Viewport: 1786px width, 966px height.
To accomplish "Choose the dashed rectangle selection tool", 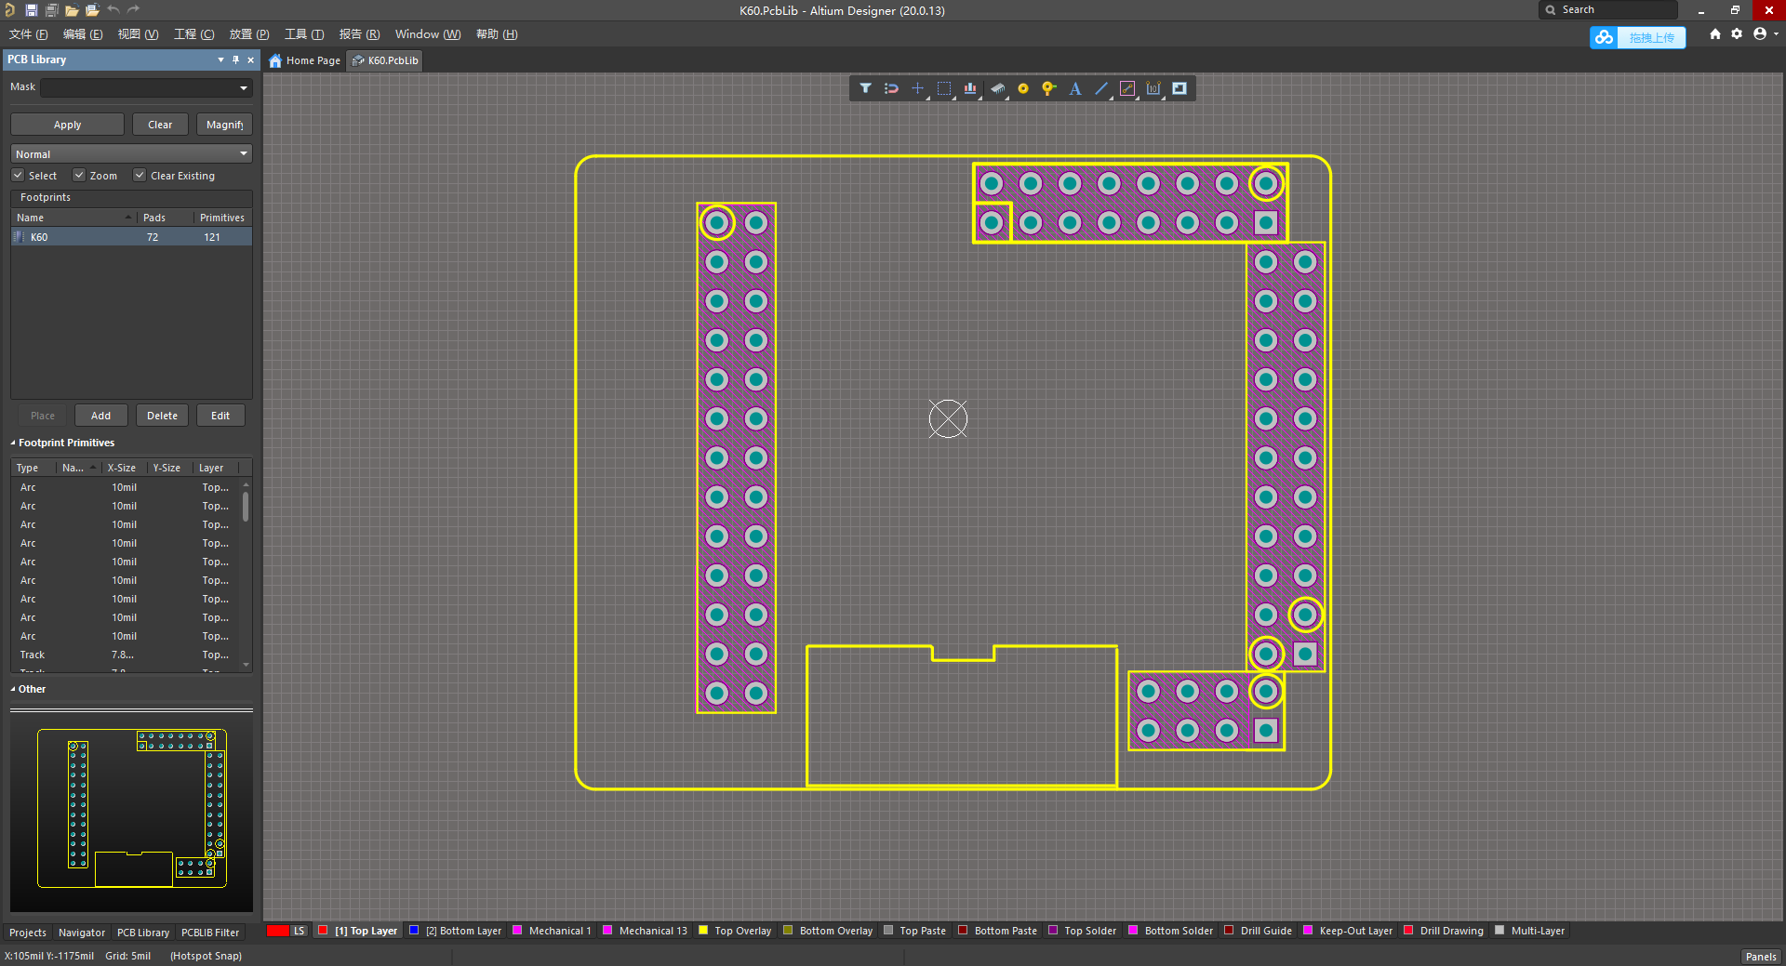I will pyautogui.click(x=944, y=88).
